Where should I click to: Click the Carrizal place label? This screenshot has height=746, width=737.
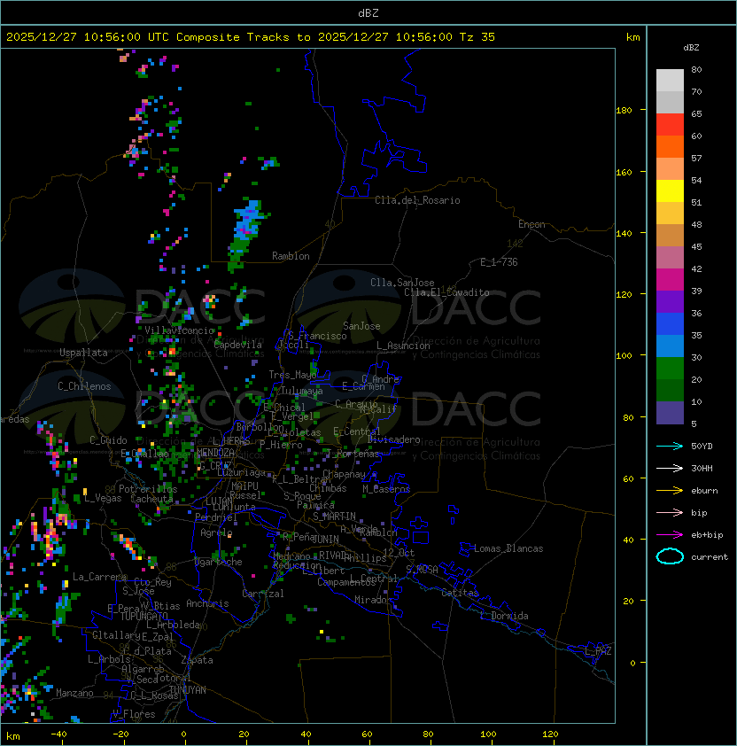(x=262, y=594)
